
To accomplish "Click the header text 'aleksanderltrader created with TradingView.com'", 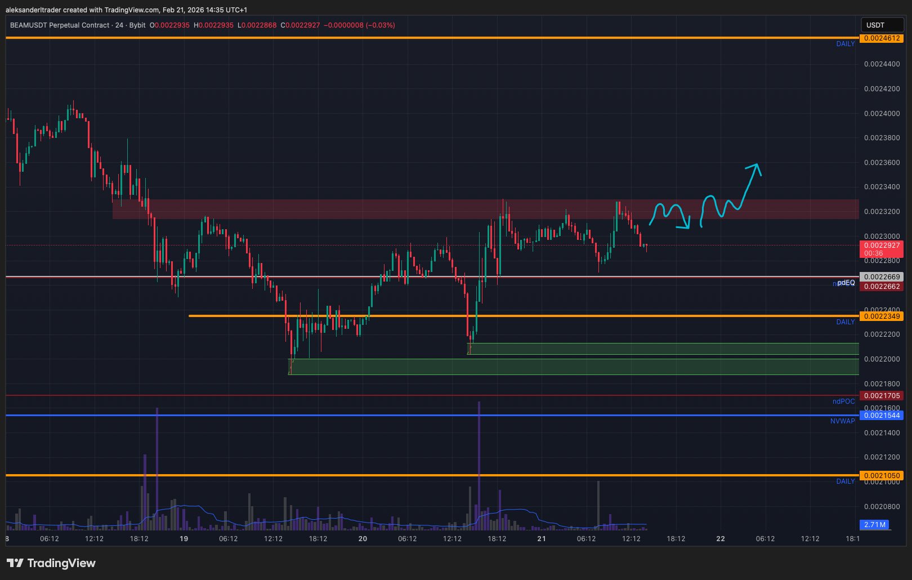I will [82, 10].
